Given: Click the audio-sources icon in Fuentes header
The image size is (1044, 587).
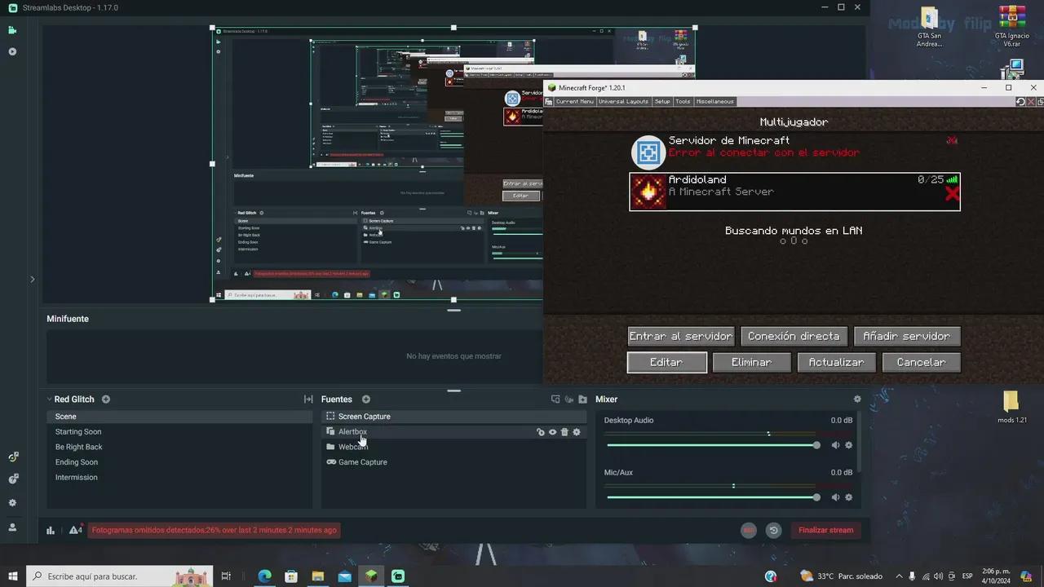Looking at the screenshot, I should [569, 399].
